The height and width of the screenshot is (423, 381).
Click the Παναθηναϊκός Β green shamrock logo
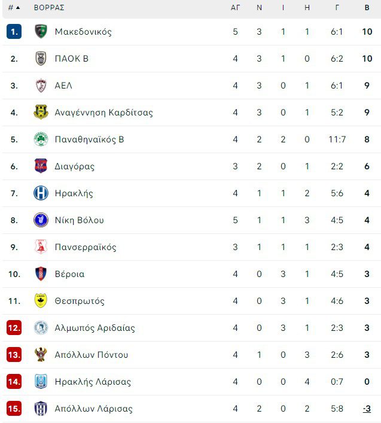coord(41,139)
